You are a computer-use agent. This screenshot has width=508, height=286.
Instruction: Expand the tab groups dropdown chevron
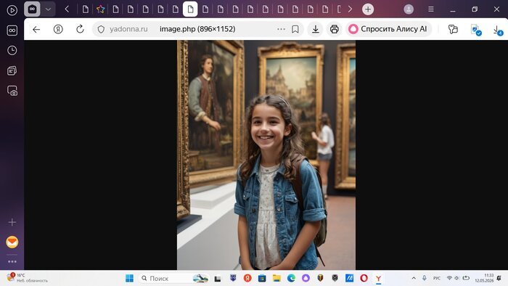(48, 9)
